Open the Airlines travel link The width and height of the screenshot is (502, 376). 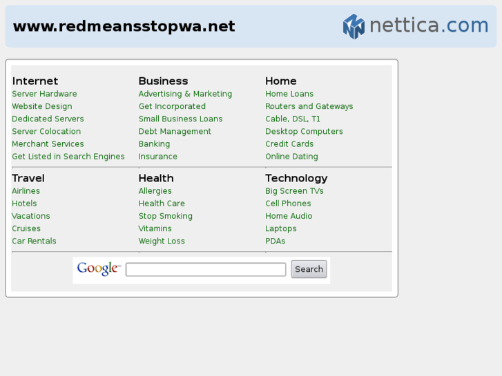point(26,191)
